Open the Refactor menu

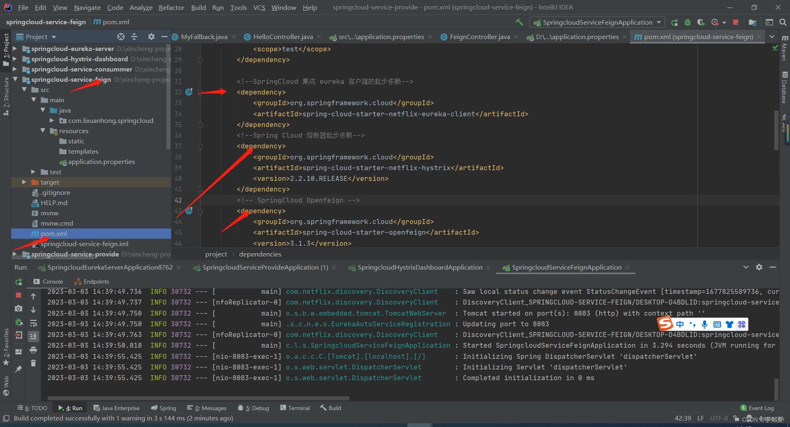(x=171, y=7)
